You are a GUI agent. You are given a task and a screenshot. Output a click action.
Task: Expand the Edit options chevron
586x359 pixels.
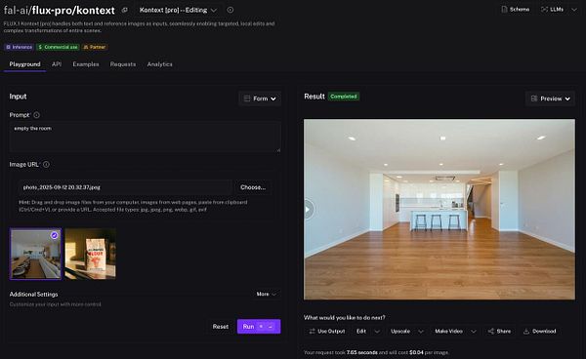(377, 332)
